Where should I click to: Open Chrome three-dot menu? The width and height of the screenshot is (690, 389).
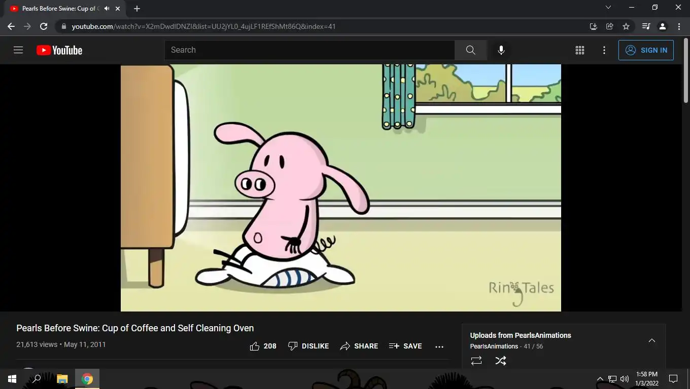(x=679, y=26)
